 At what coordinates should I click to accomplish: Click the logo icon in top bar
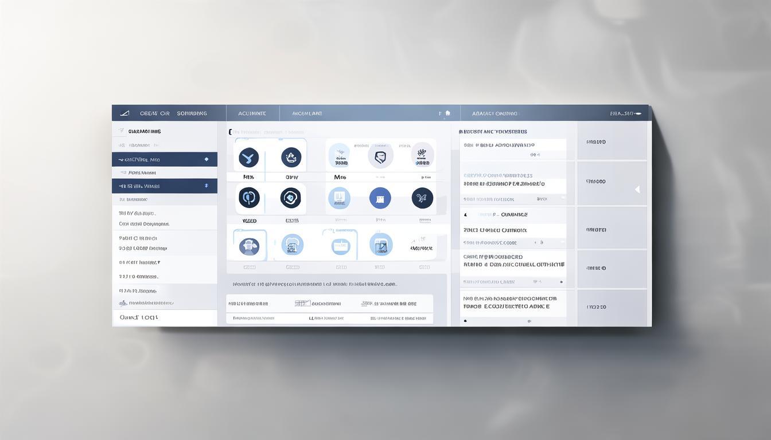coord(124,113)
